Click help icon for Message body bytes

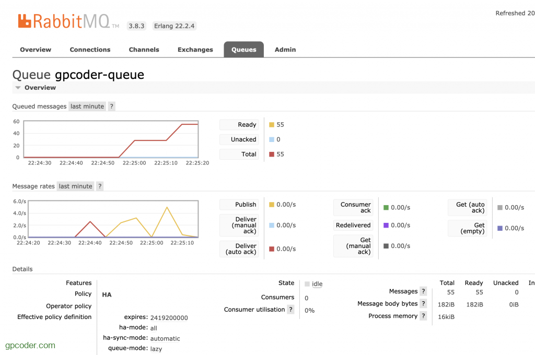pyautogui.click(x=423, y=304)
